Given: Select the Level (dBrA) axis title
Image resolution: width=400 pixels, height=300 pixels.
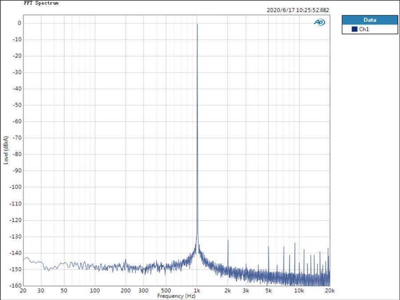Looking at the screenshot, I should tap(6, 150).
